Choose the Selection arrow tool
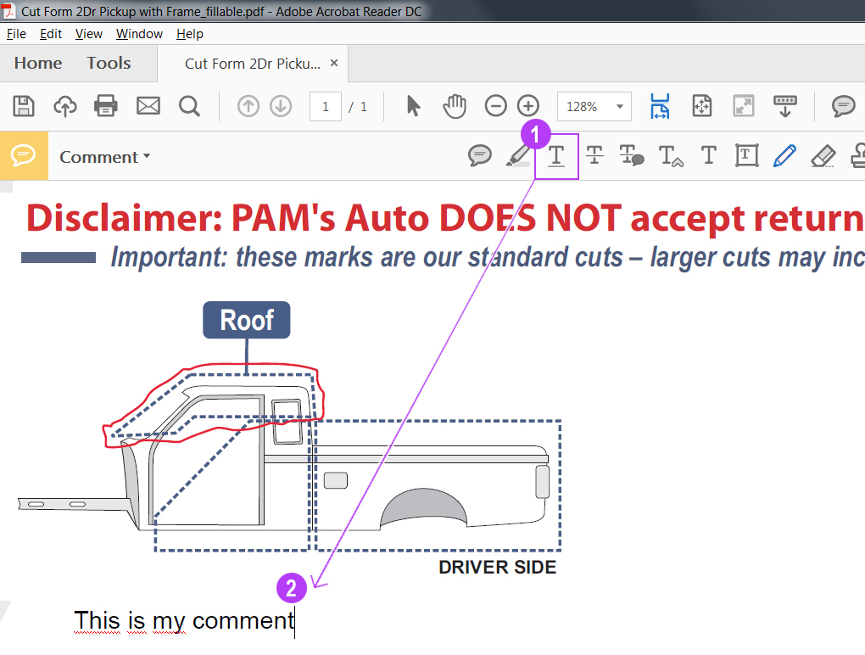 413,106
